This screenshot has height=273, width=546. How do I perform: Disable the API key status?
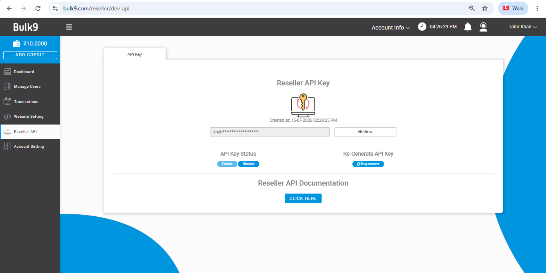(x=248, y=164)
